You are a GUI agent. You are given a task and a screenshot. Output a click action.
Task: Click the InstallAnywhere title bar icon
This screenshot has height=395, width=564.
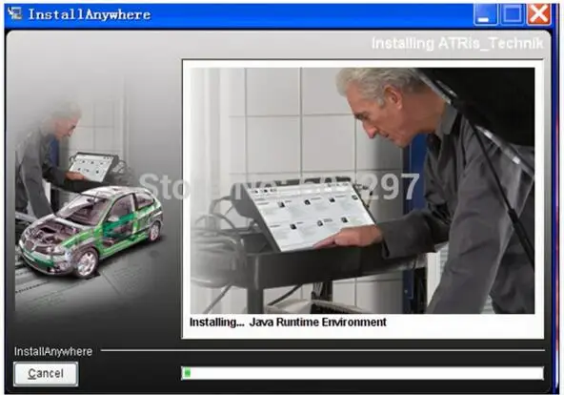coord(14,13)
